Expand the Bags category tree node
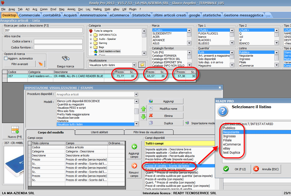291x196 pixels. pos(91,47)
